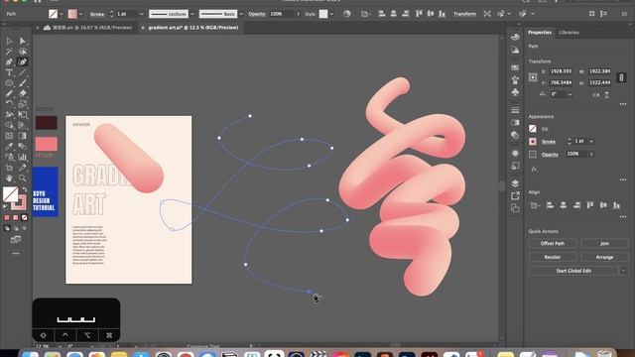Click the Recolor button
The image size is (635, 357).
[x=553, y=257]
